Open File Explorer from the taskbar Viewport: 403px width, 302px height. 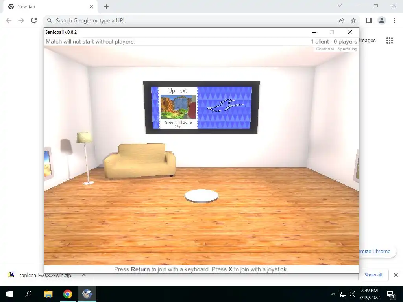pos(48,294)
